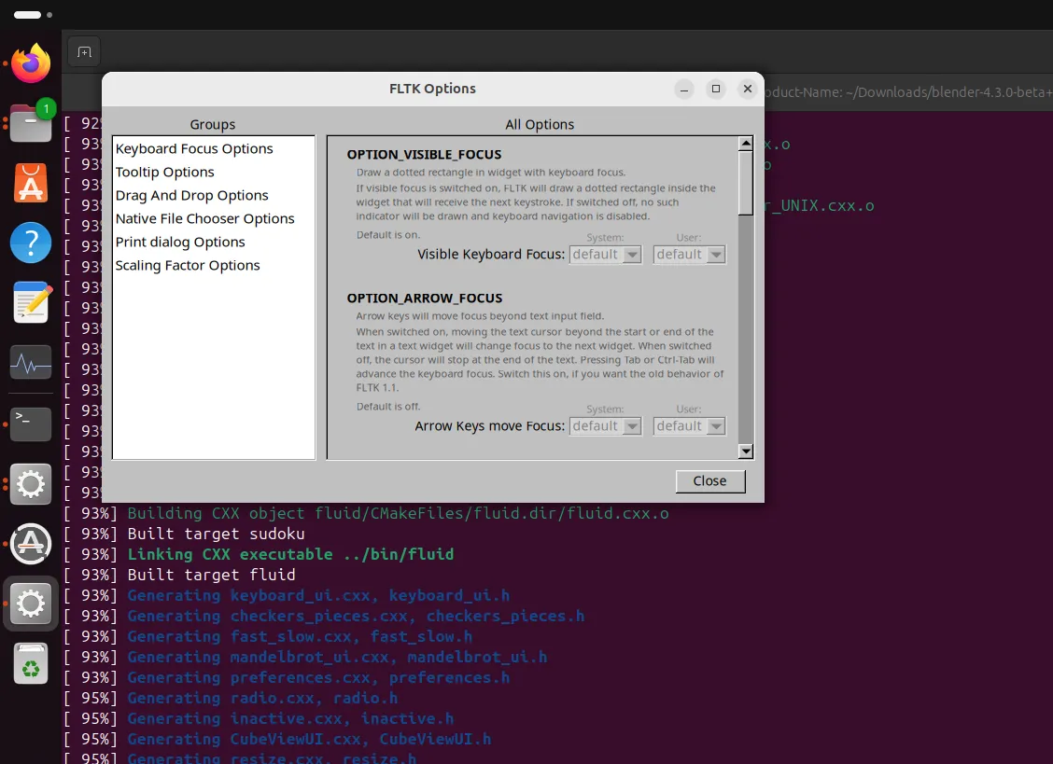Launch Ubuntu App Center from dock
The height and width of the screenshot is (764, 1053).
coord(31,184)
